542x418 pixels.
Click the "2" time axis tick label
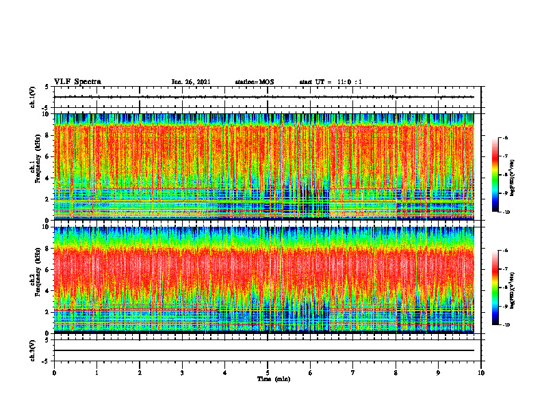click(140, 373)
